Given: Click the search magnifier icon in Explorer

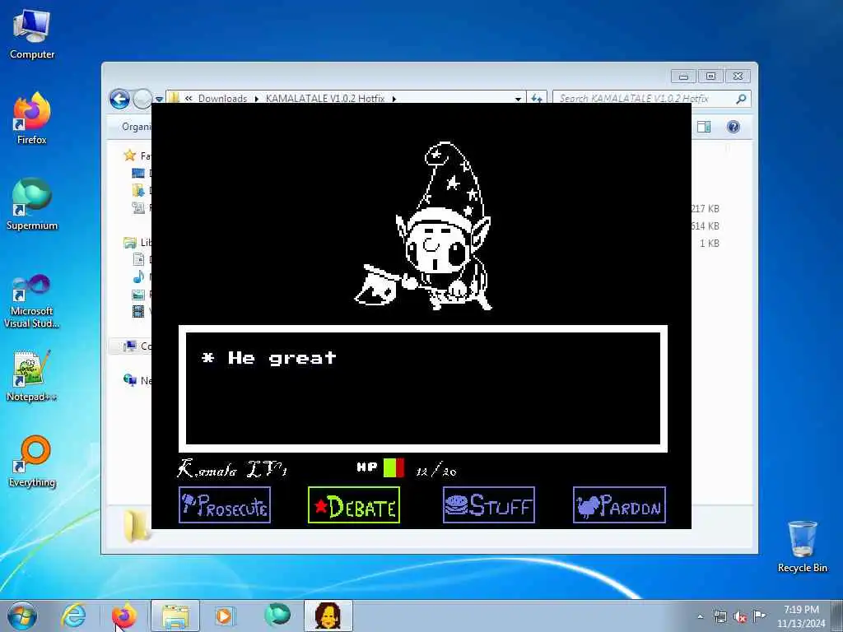Looking at the screenshot, I should [x=741, y=99].
